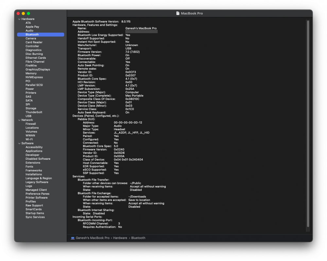Click the yellow minimize window button
Image resolution: width=327 pixels, height=261 pixels.
pos(23,13)
